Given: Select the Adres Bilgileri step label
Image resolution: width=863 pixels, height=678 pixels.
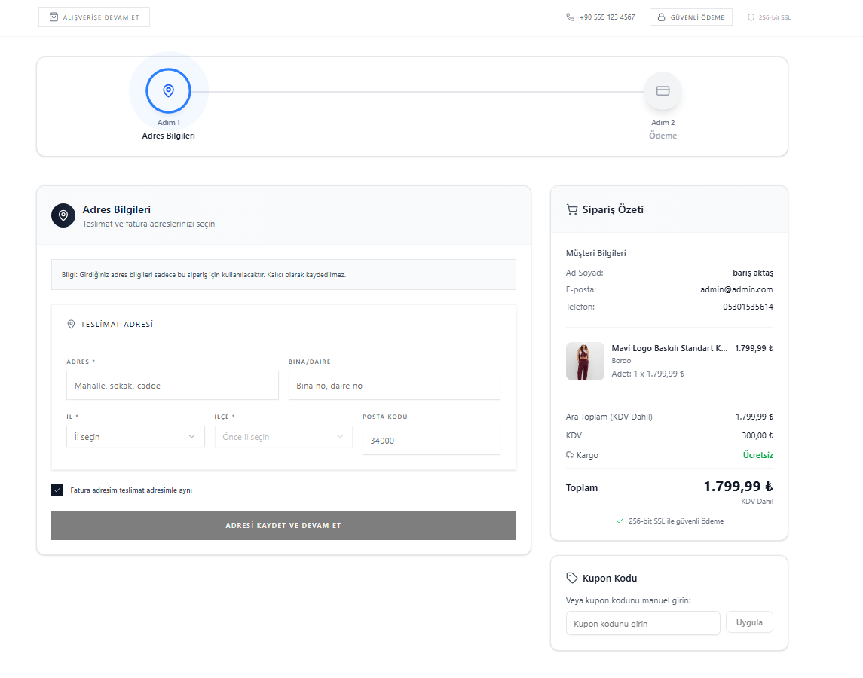Looking at the screenshot, I should coord(169,136).
